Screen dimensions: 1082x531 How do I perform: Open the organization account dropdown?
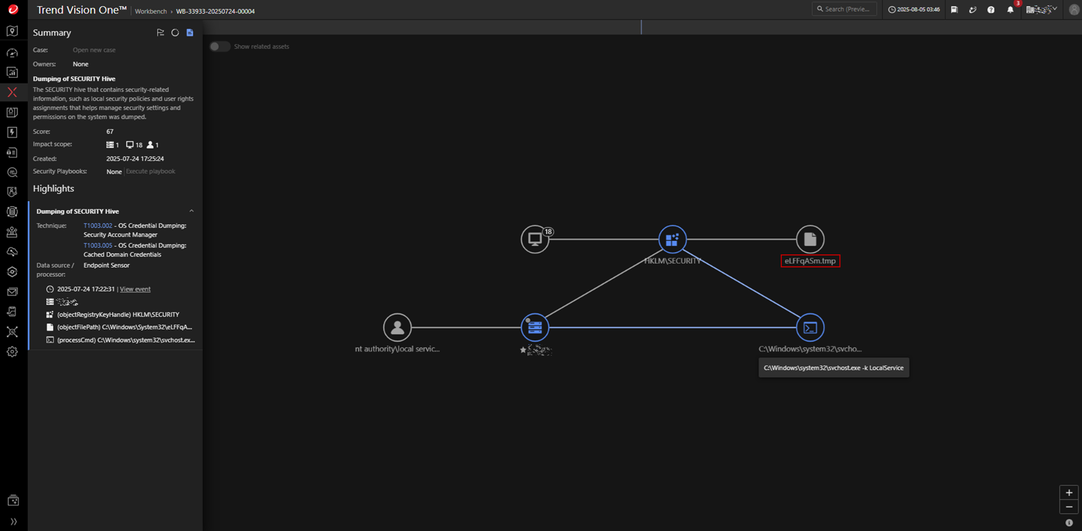click(x=1041, y=10)
